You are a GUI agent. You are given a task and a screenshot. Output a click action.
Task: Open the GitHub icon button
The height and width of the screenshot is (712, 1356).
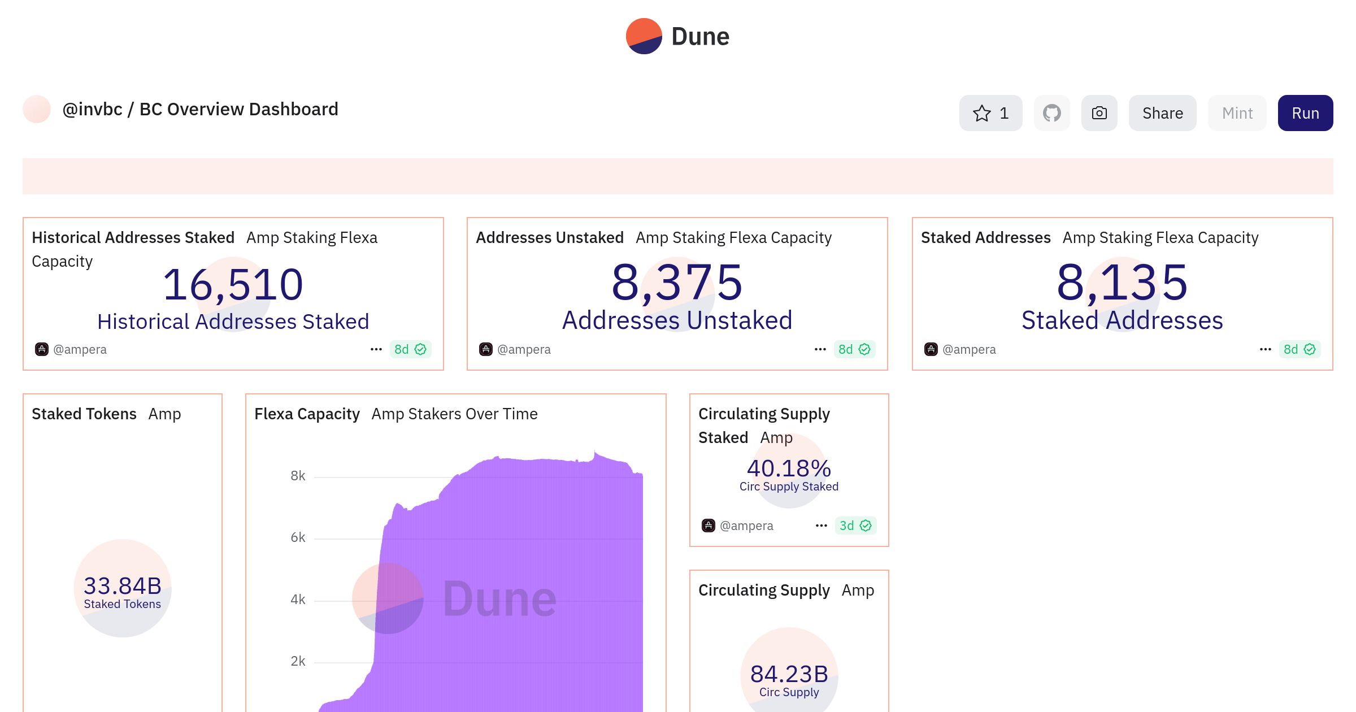tap(1052, 112)
